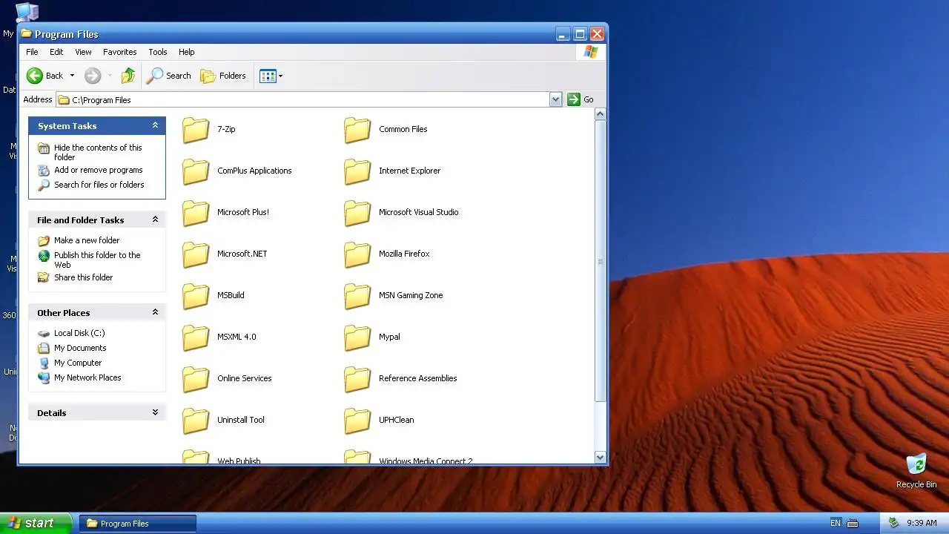Click the keyboard icon in system tray
Screen dimensions: 949x534
(x=853, y=523)
